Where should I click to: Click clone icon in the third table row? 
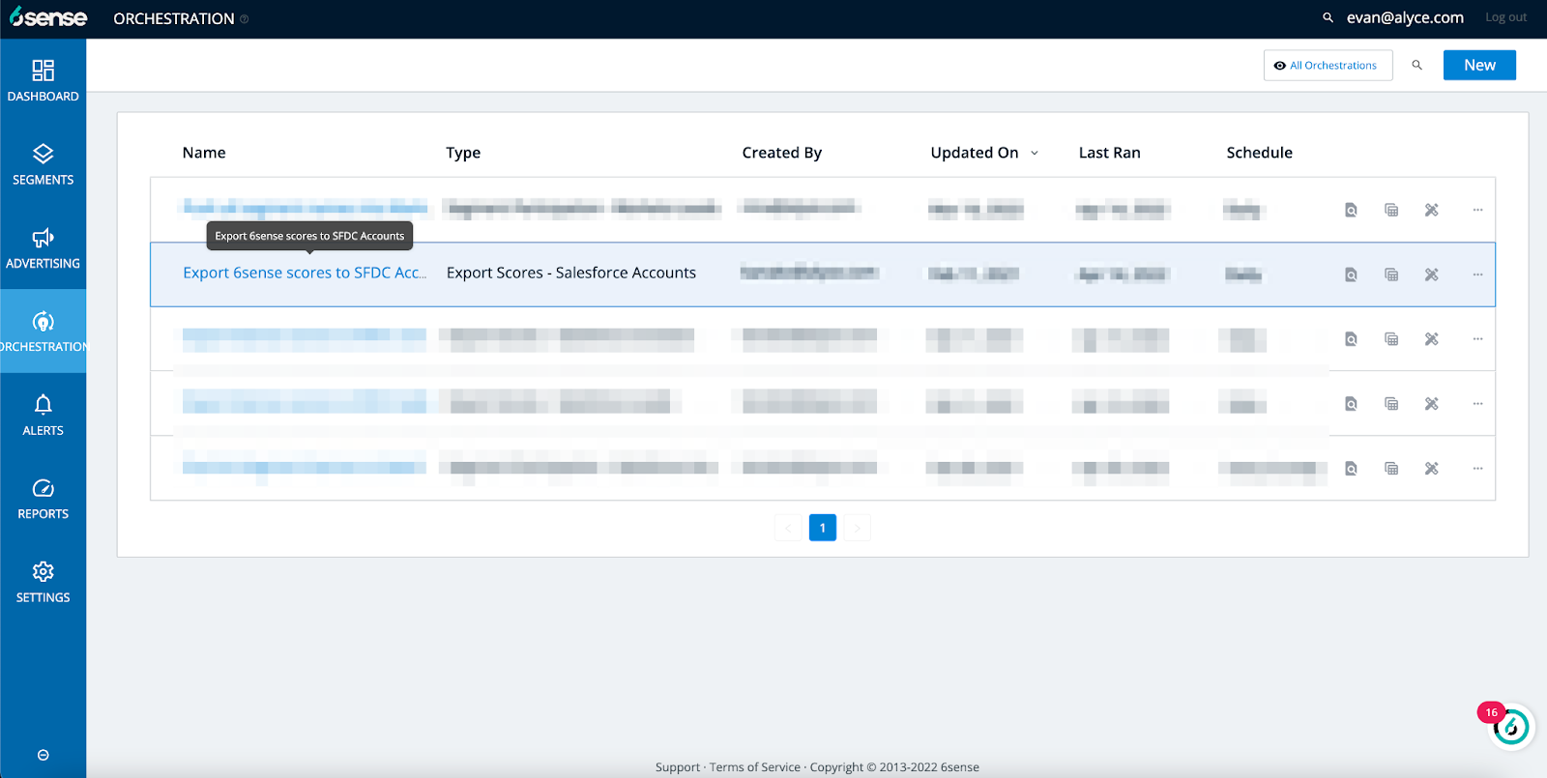pyautogui.click(x=1391, y=339)
